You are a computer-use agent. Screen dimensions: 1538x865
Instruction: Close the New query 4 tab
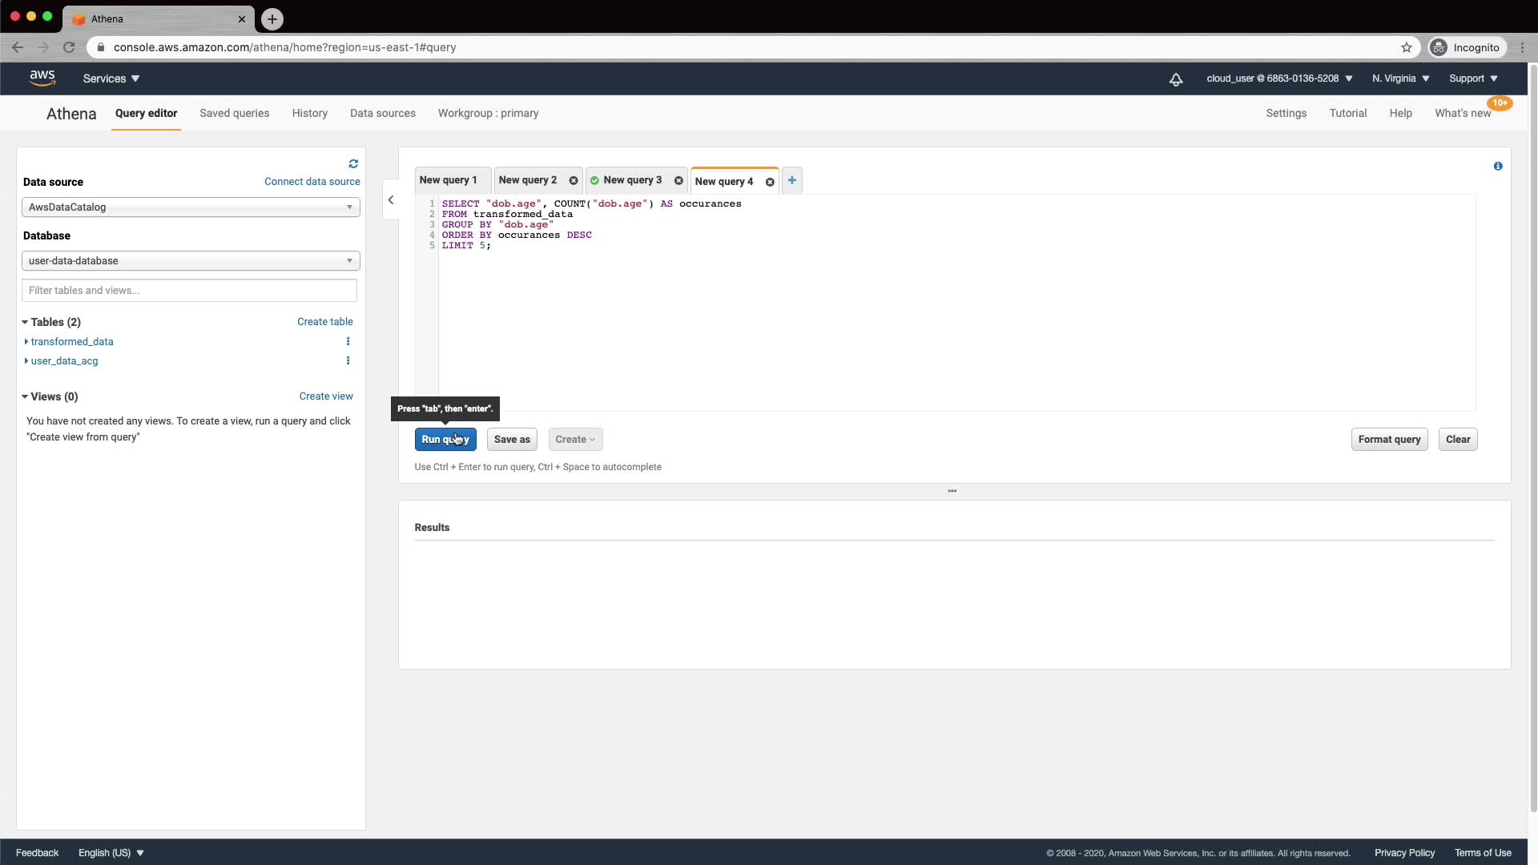[x=770, y=183]
